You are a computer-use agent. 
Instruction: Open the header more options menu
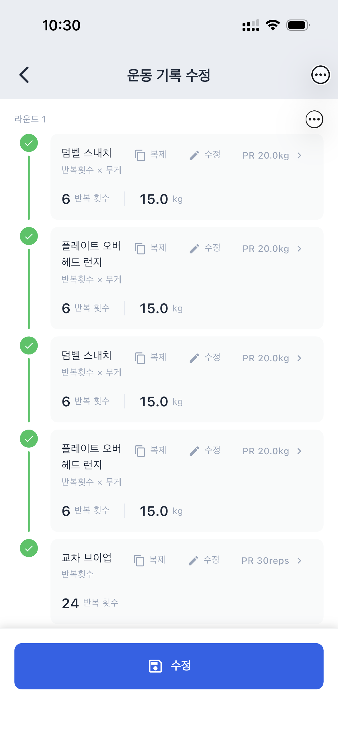pos(320,75)
